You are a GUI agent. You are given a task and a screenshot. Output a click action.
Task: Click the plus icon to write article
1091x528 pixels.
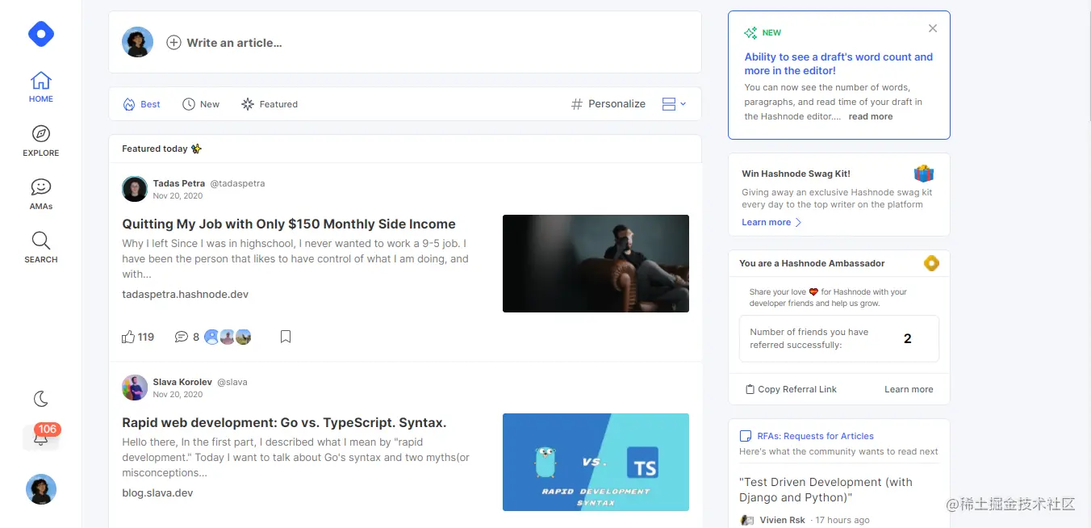pyautogui.click(x=173, y=43)
